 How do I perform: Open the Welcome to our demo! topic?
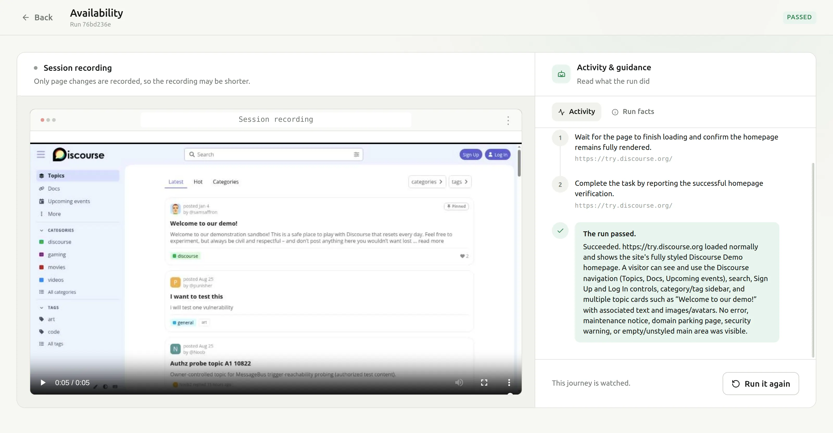click(204, 224)
